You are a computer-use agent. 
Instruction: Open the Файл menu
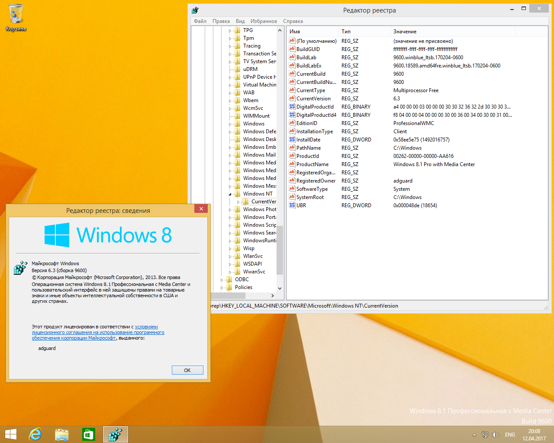pos(200,21)
